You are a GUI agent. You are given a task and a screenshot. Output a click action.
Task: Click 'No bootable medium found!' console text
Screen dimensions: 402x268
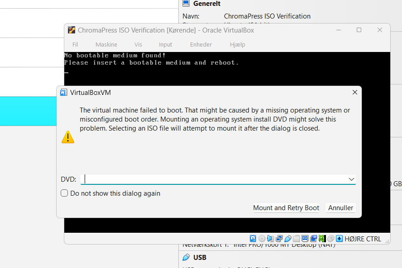[x=115, y=55]
